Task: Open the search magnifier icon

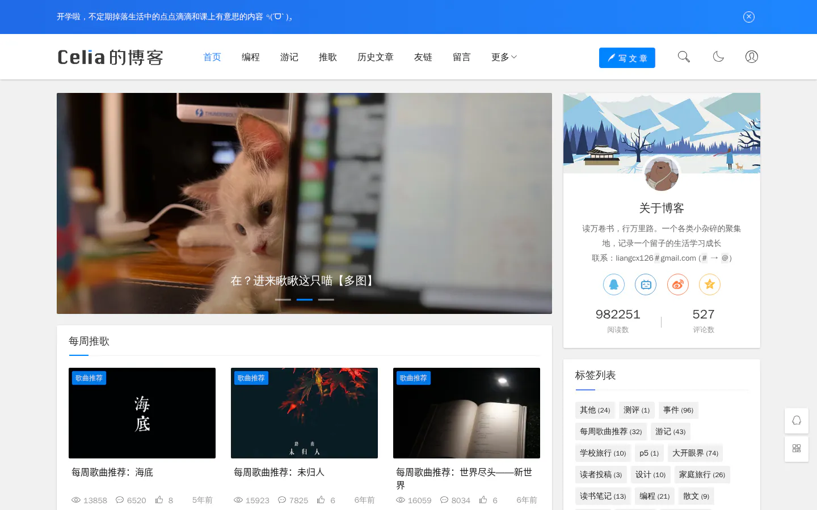Action: pos(684,57)
